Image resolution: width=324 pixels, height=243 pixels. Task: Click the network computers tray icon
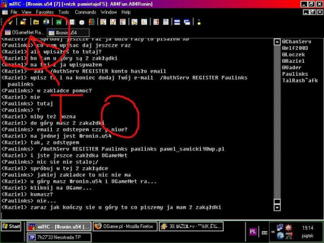point(280,228)
